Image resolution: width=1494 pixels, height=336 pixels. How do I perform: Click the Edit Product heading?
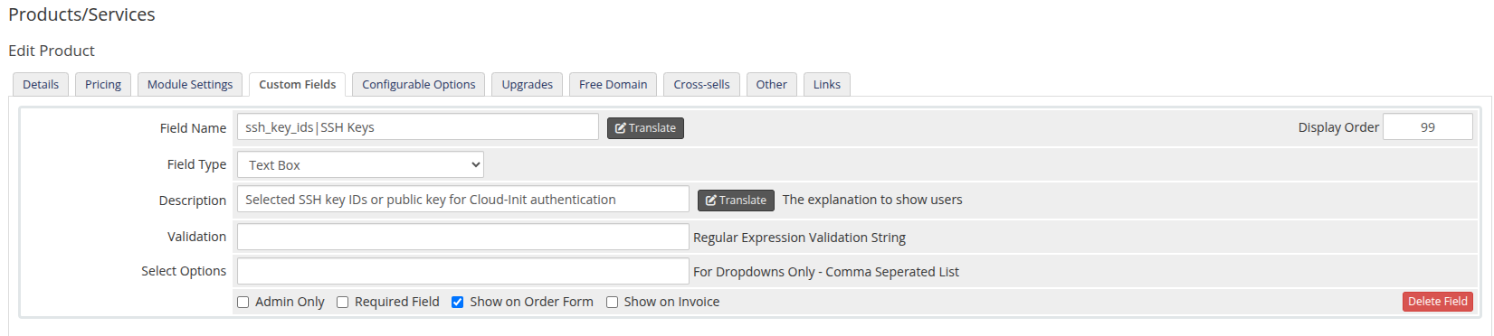52,51
